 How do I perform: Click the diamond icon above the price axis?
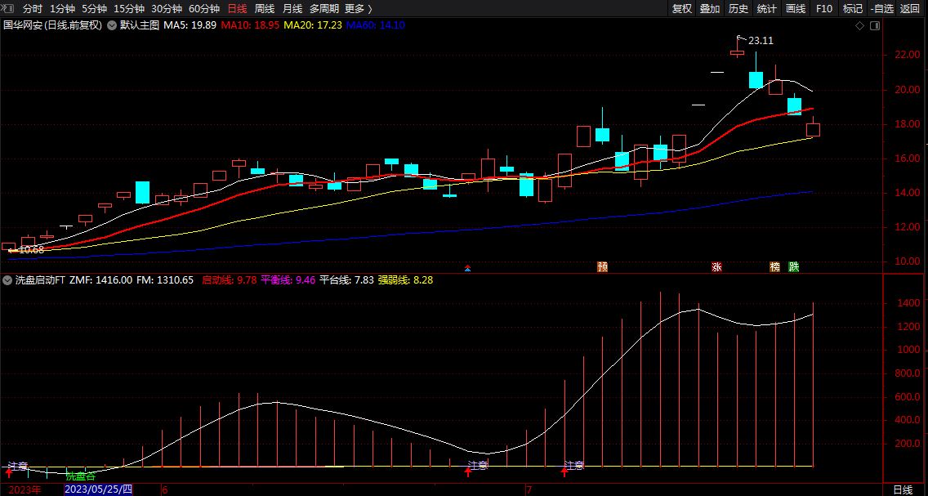point(860,25)
